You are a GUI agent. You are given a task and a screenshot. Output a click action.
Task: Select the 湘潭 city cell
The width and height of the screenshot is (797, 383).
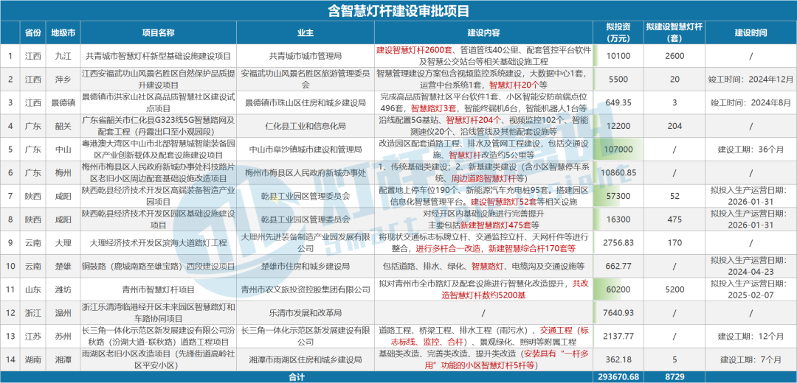(x=63, y=359)
